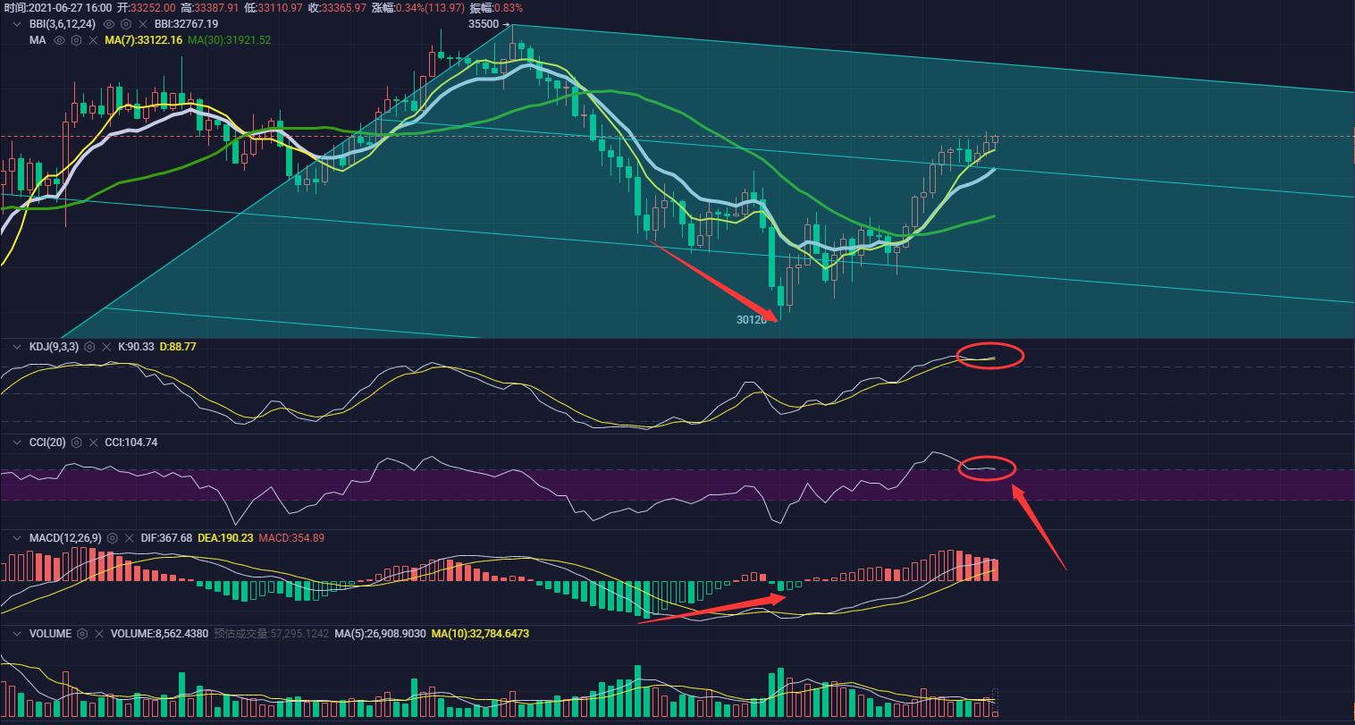Open VOLUME indicator settings gear
This screenshot has width=1355, height=725.
(x=82, y=634)
